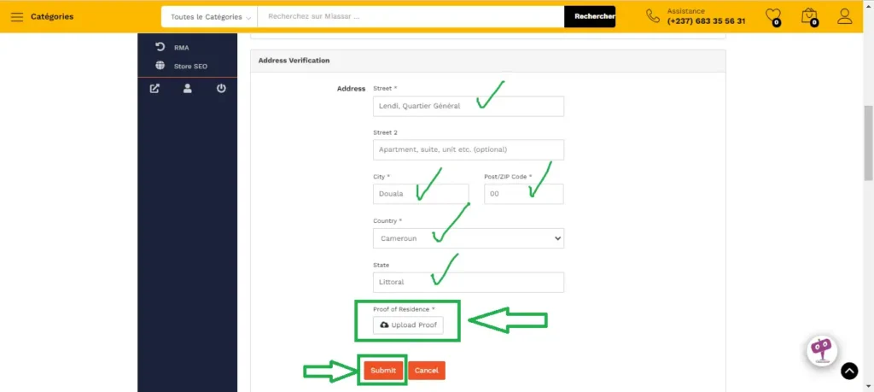Screen dimensions: 874x392
Task: Open the Country dropdown showing Cameroun
Action: click(x=468, y=238)
